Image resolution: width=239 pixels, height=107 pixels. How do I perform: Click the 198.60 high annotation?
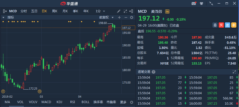103,23
